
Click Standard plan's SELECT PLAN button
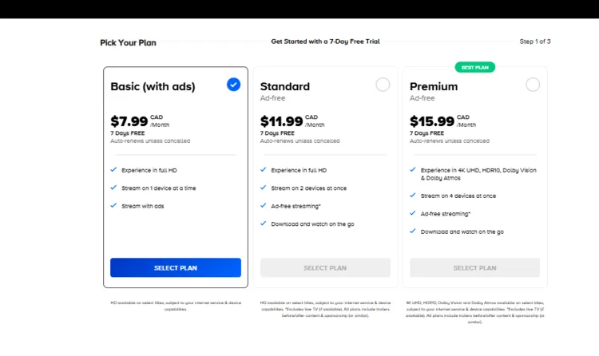pos(325,267)
